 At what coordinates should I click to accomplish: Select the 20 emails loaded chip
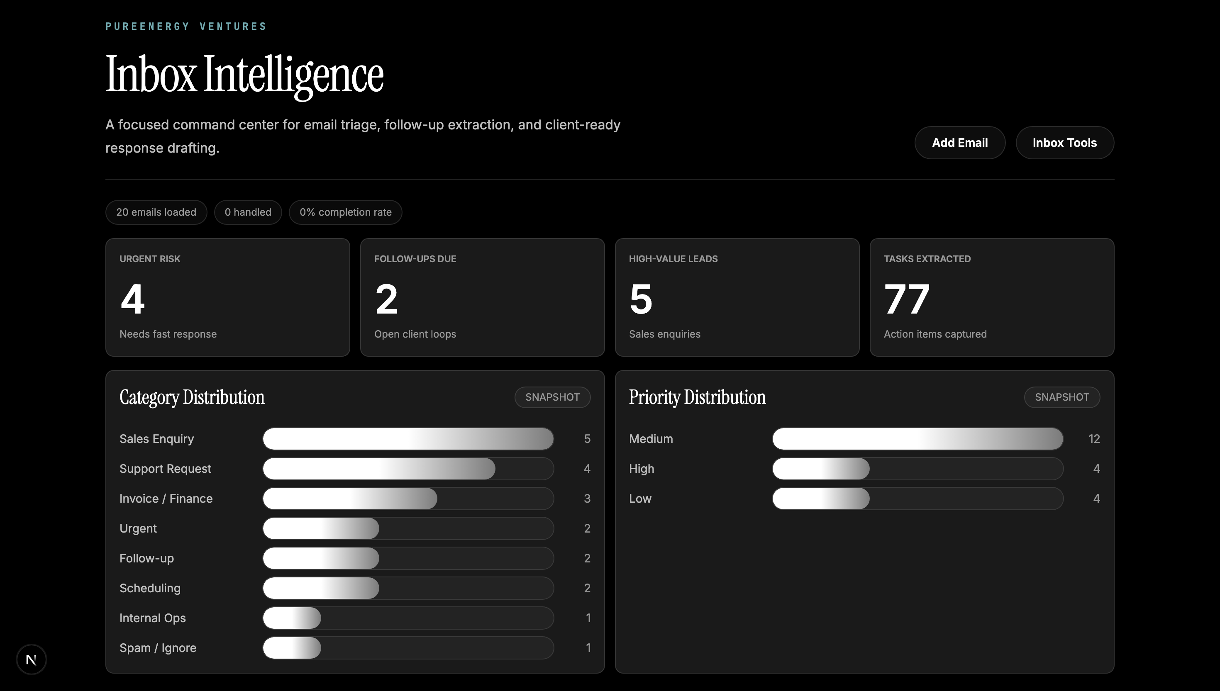coord(156,212)
